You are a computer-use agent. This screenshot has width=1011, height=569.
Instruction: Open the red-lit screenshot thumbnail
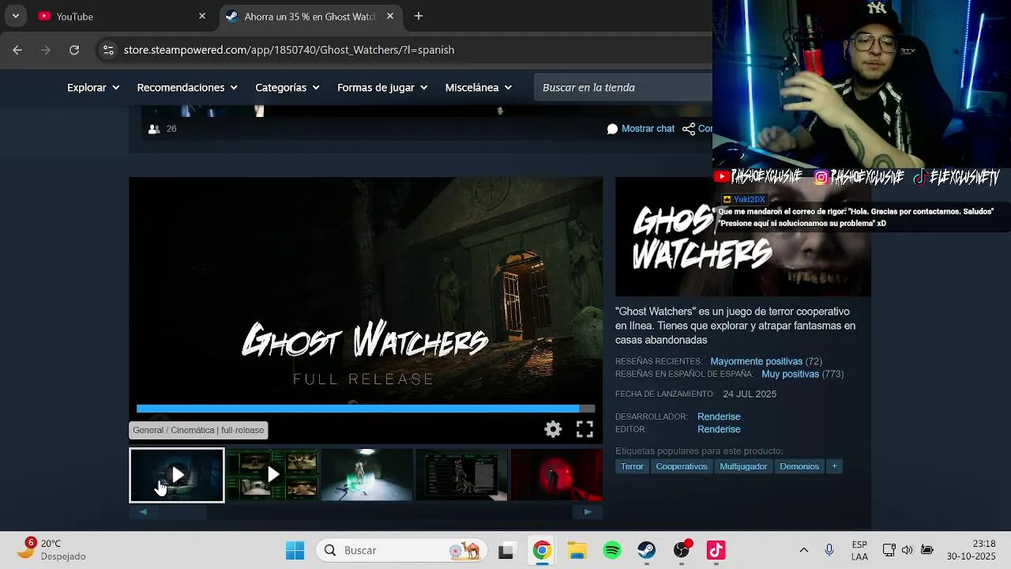click(x=557, y=475)
